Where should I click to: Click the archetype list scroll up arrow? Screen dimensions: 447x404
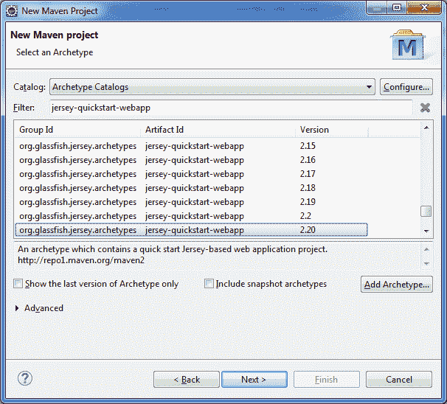(426, 128)
